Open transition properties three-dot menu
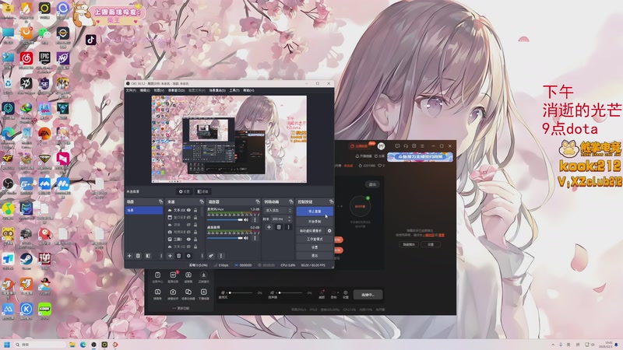The width and height of the screenshot is (623, 350). 289,227
